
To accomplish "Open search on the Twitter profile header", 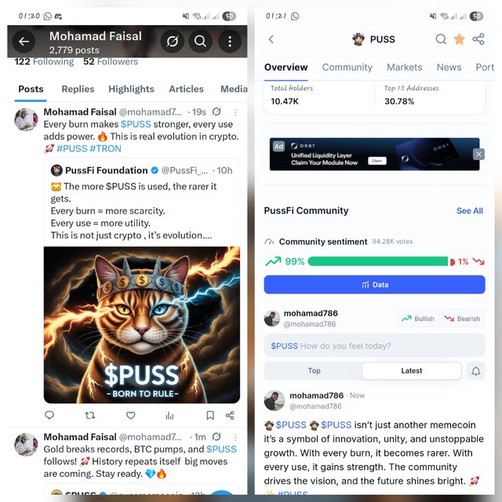I will coord(201,42).
